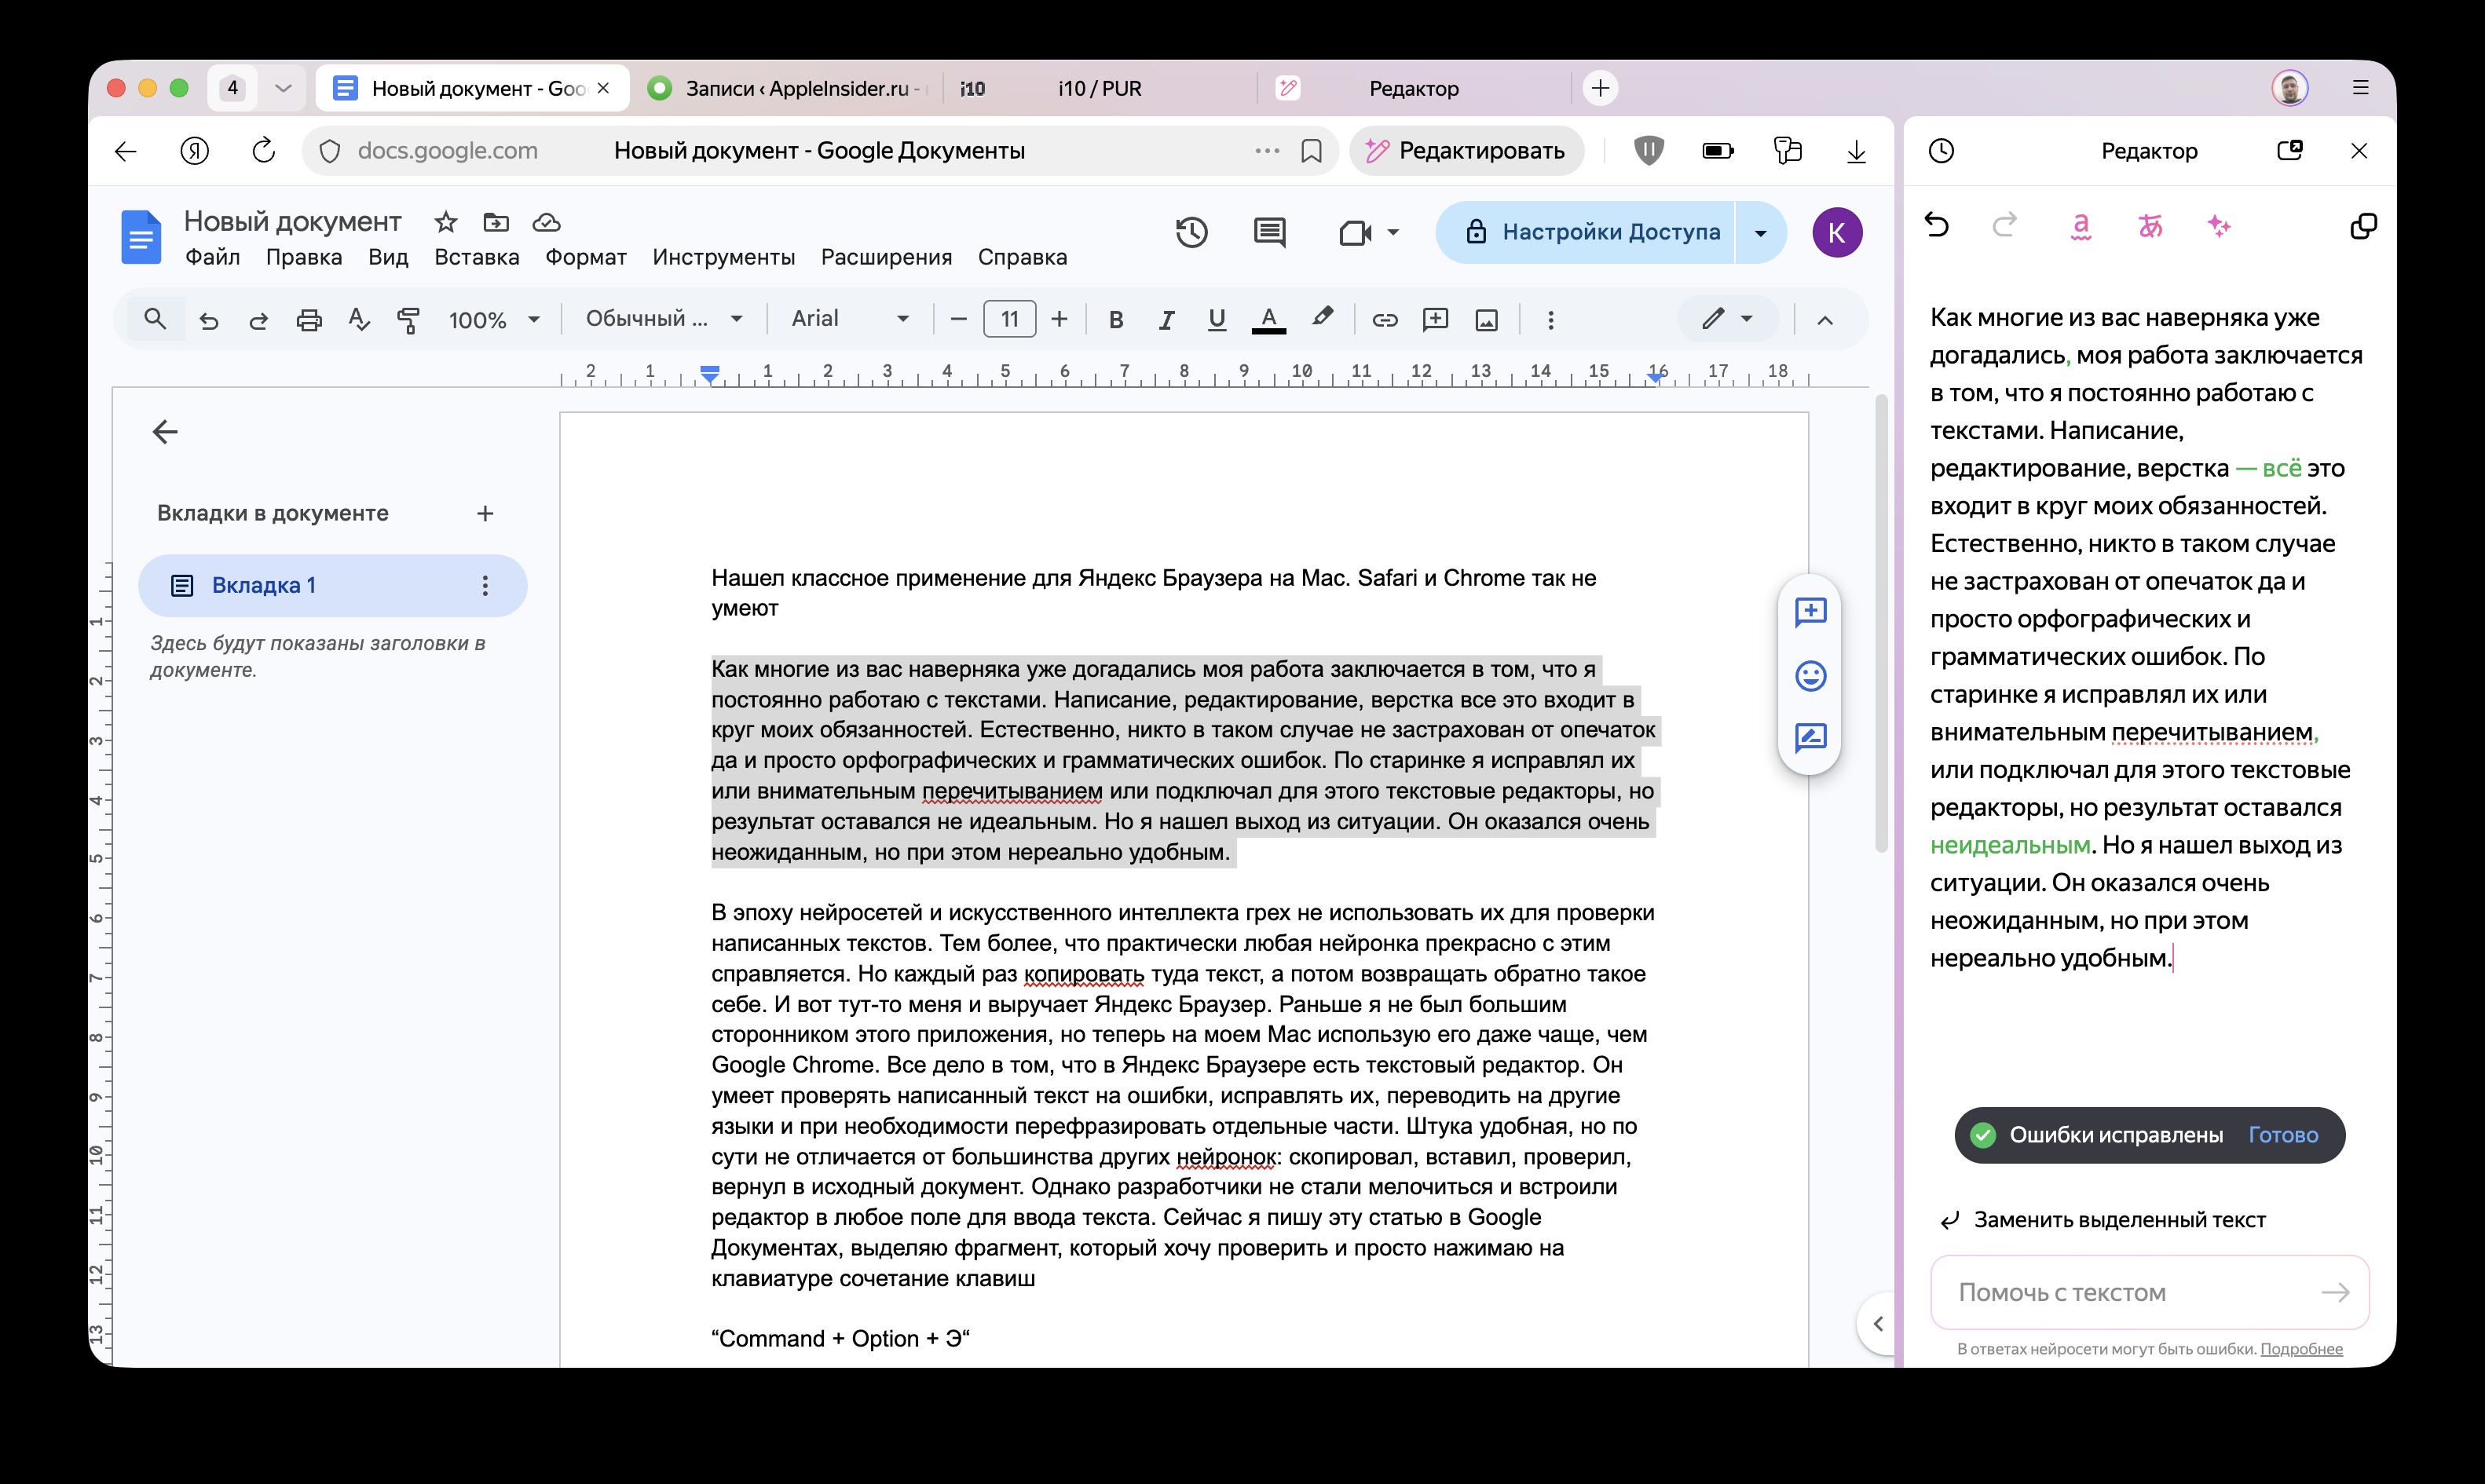The width and height of the screenshot is (2485, 1484).
Task: Click the Готово button after error fixes
Action: point(2282,1135)
